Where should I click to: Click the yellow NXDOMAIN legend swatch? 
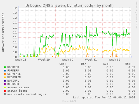pos(5,77)
